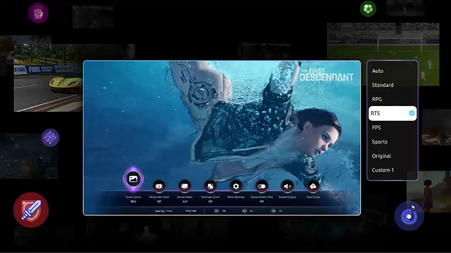Click the purple crosshair icon
The image size is (451, 253).
50,138
